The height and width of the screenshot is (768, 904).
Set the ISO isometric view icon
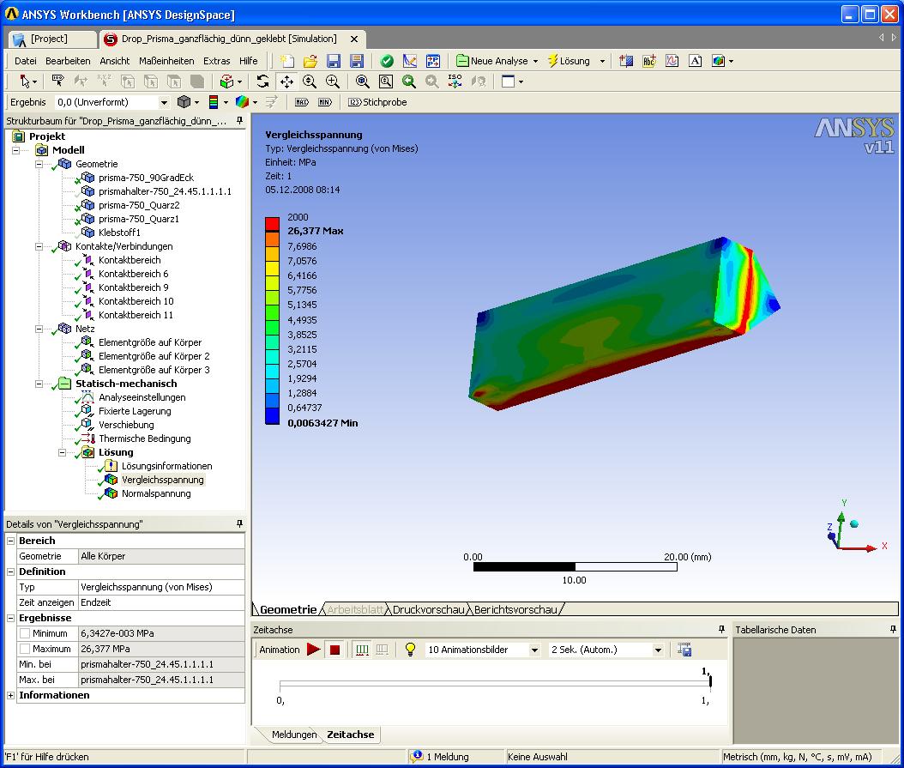click(455, 82)
